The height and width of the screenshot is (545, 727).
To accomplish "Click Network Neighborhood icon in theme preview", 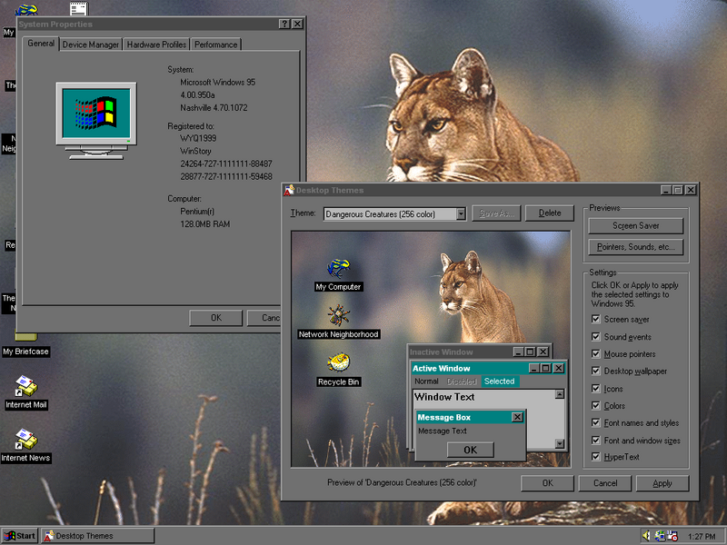I will point(338,316).
